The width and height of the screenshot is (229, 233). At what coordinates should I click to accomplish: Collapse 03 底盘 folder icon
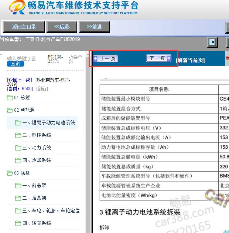click(10, 173)
